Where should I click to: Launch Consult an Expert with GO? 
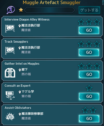(x=89, y=97)
